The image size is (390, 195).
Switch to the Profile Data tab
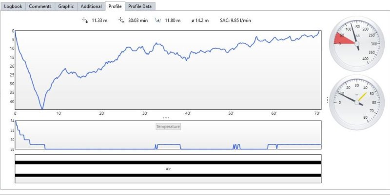click(139, 6)
